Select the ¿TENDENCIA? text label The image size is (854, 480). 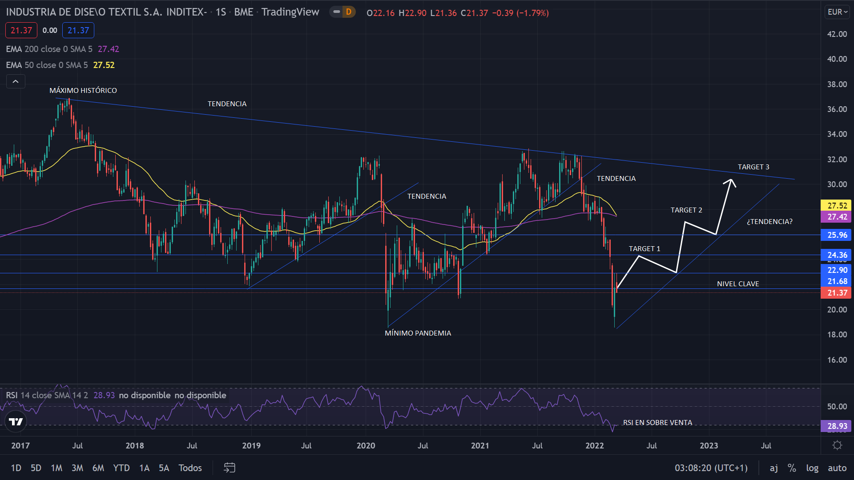point(769,221)
